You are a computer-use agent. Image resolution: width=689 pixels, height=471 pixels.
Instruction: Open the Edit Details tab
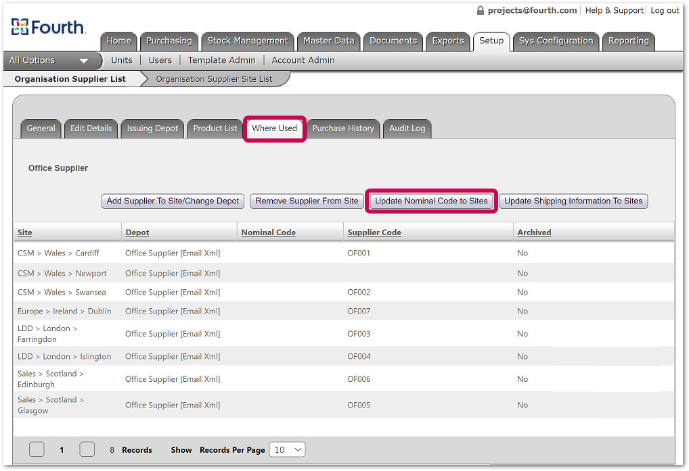[91, 128]
